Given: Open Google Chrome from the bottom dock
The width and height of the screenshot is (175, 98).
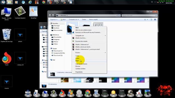Looking at the screenshot, I should point(88,93).
